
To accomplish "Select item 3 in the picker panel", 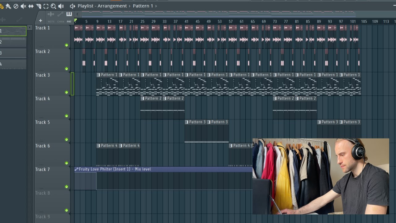I will coord(13,53).
